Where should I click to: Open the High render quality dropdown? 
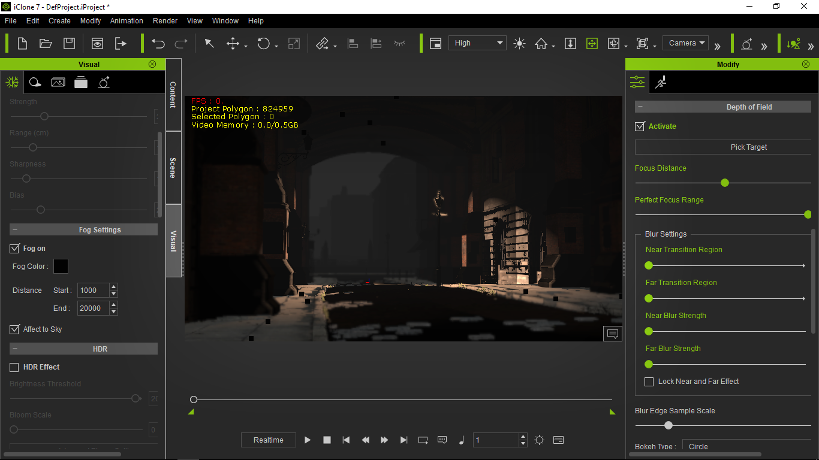477,43
